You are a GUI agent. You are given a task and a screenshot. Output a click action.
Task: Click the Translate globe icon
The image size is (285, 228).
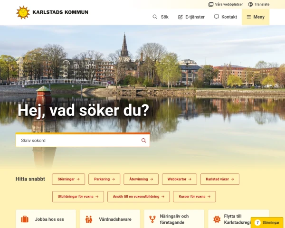click(x=250, y=4)
